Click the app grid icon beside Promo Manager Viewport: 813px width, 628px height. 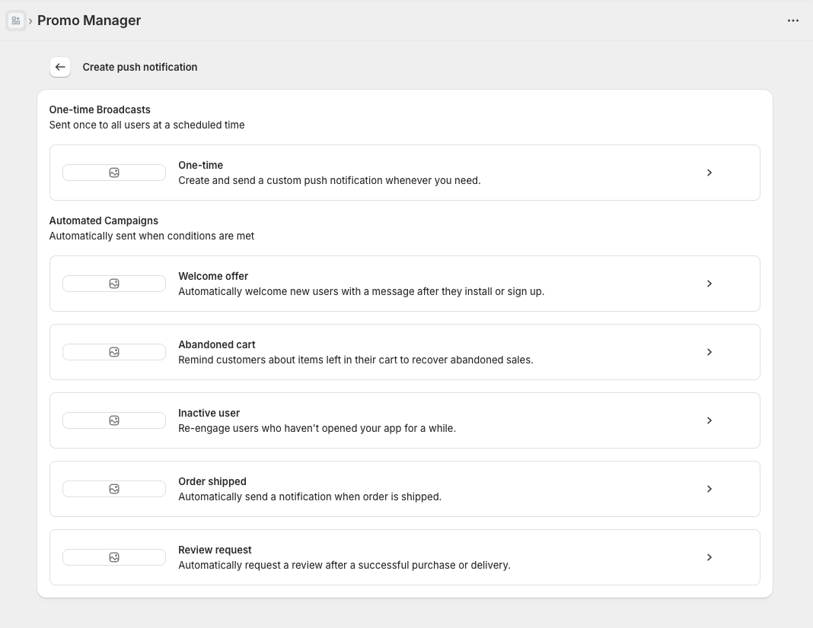pyautogui.click(x=16, y=21)
